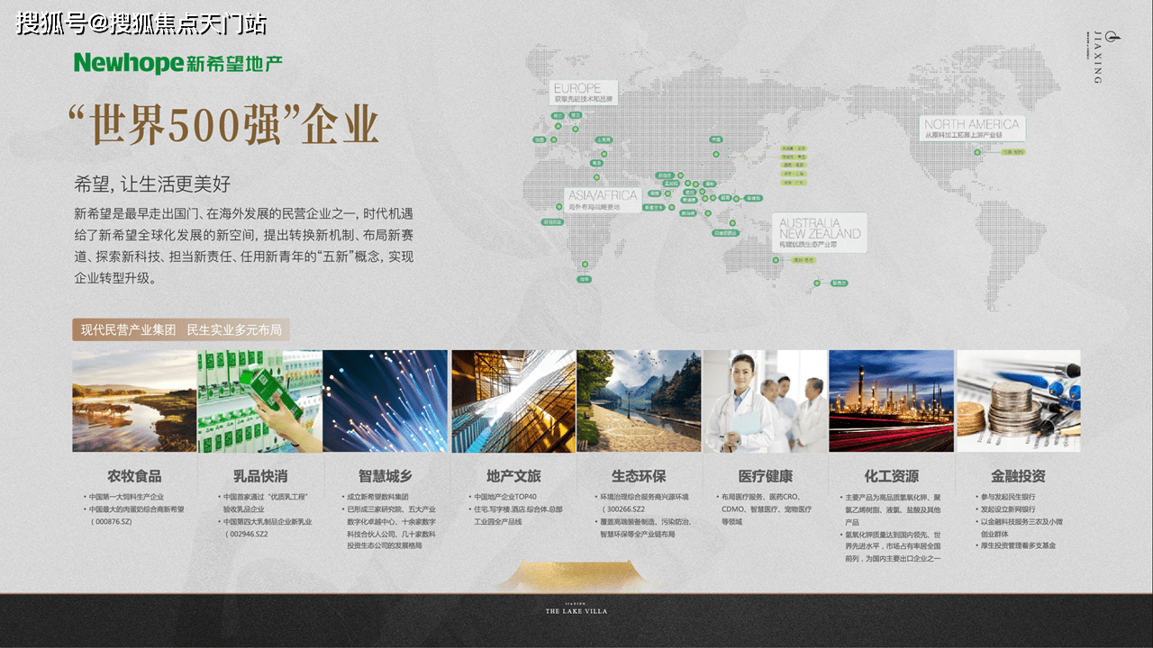
Task: Select the "世界500强"企业 headline
Action: click(x=223, y=124)
